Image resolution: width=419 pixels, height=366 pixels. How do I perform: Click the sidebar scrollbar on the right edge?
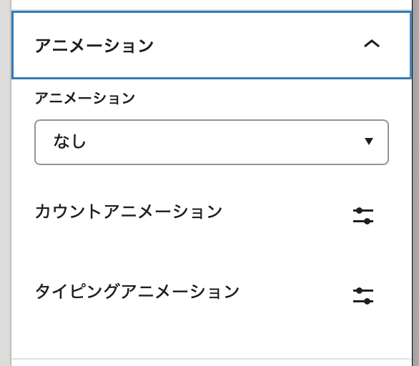coord(415,183)
